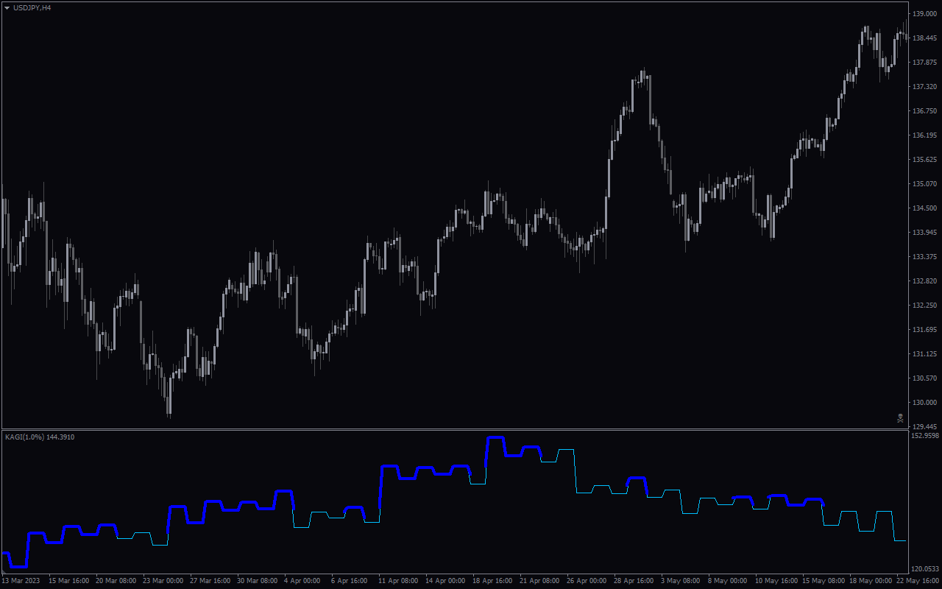Viewport: 942px width, 589px height.
Task: Click the 10 May 16:00 time label
Action: tap(776, 581)
